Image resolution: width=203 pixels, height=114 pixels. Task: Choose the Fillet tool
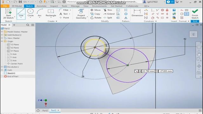(x=64, y=10)
